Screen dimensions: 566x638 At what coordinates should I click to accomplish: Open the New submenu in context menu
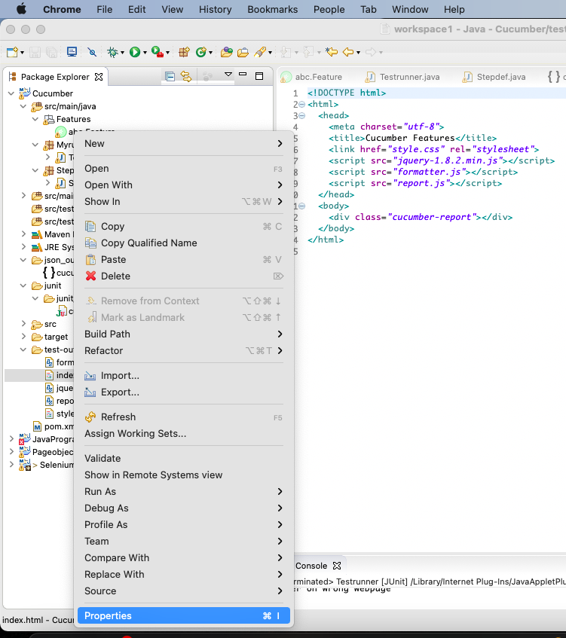(x=184, y=144)
